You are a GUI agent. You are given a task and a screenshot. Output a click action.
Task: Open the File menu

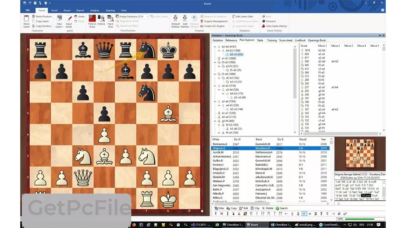click(28, 10)
